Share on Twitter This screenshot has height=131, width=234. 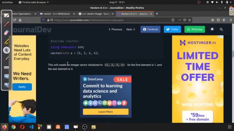172,29
